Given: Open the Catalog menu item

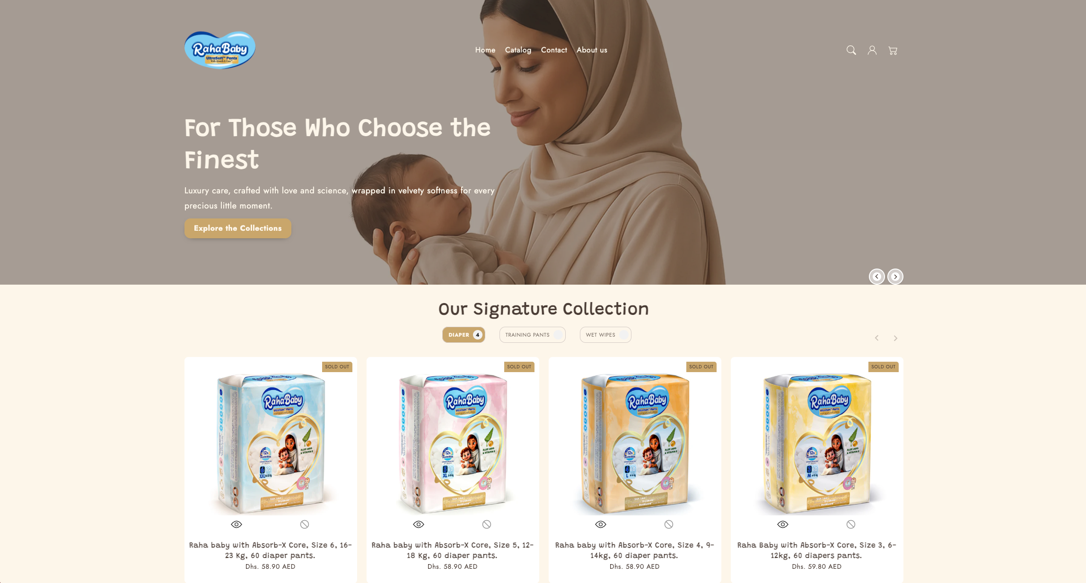Looking at the screenshot, I should click(518, 50).
